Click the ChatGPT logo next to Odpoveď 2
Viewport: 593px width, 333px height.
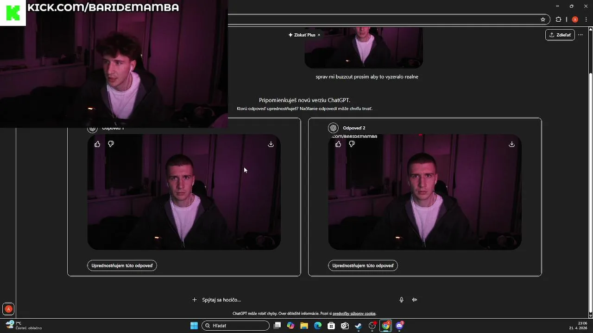[333, 128]
